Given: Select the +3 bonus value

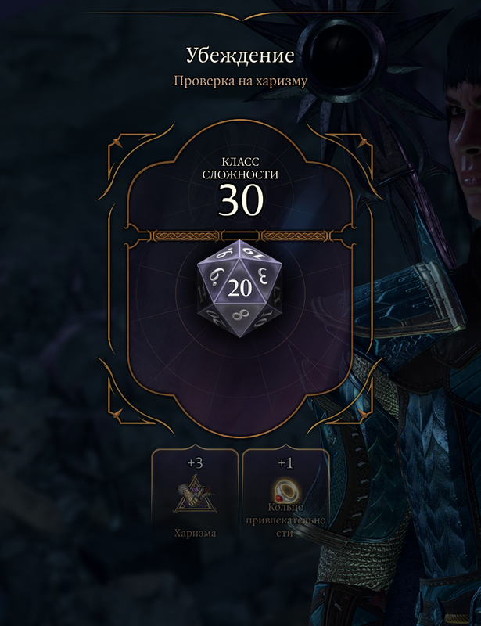Looking at the screenshot, I should (x=195, y=463).
